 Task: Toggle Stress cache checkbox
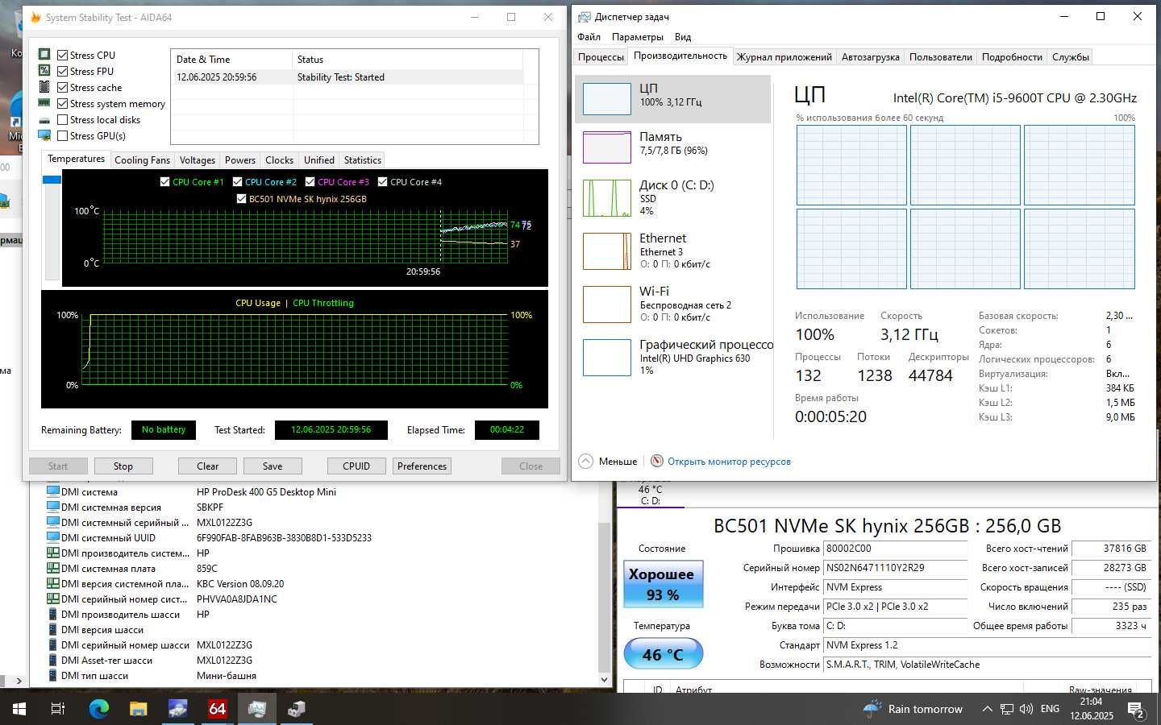(62, 87)
